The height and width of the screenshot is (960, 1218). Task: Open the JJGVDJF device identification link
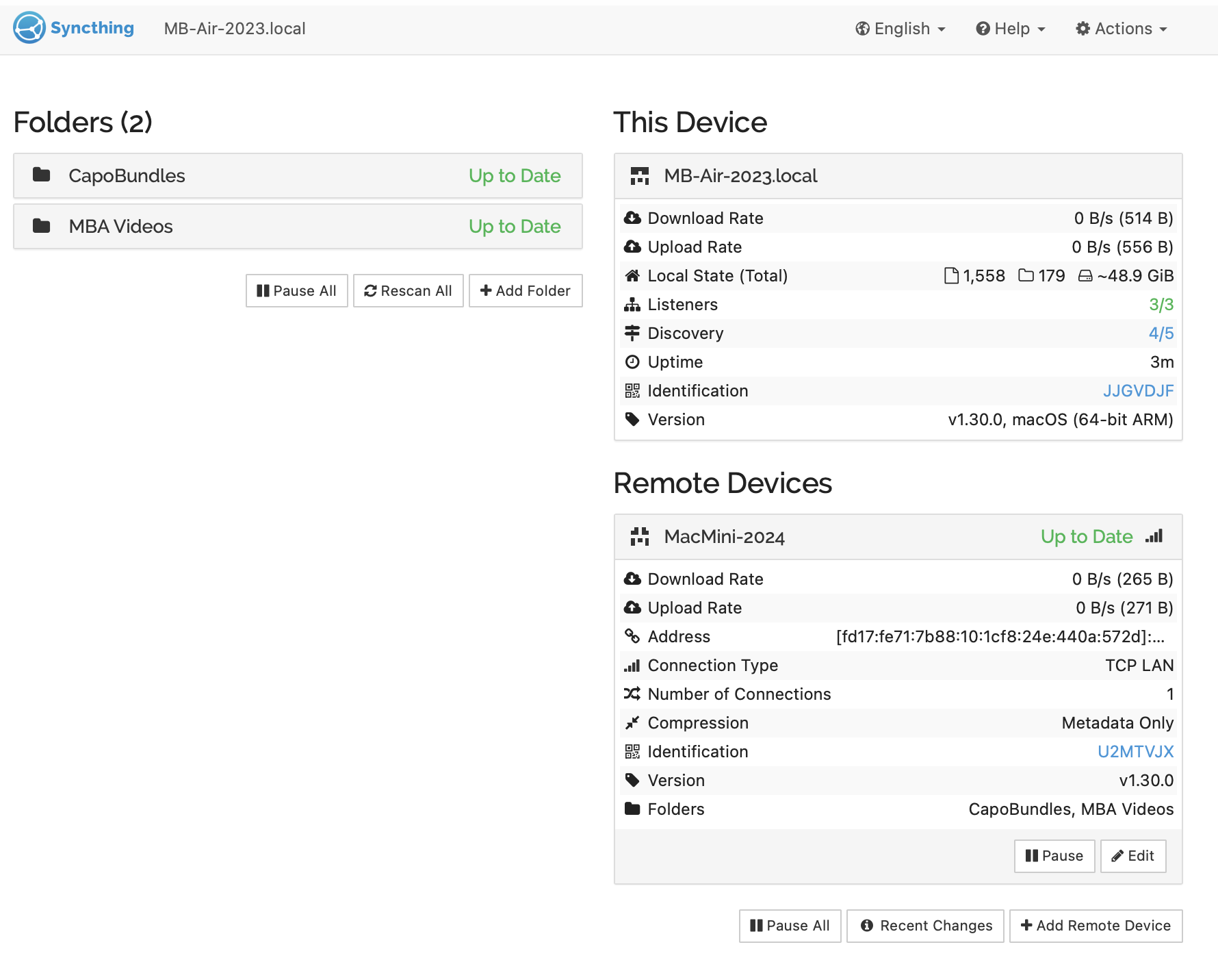pyautogui.click(x=1138, y=391)
